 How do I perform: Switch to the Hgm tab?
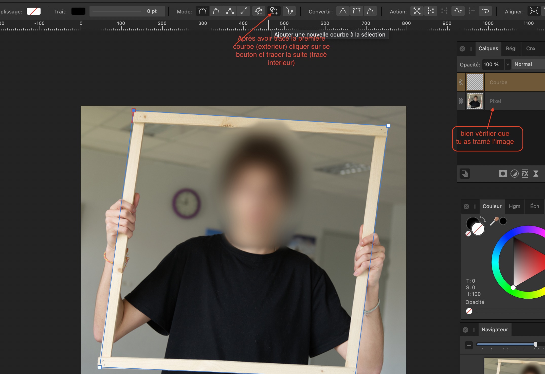point(514,206)
